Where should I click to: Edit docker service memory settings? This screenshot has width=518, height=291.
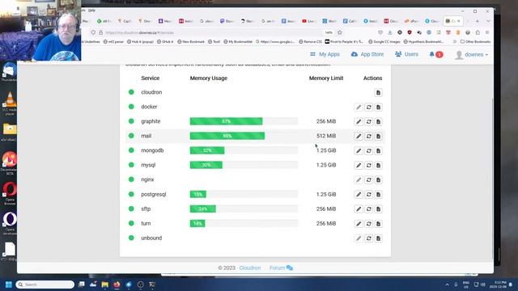pos(359,107)
